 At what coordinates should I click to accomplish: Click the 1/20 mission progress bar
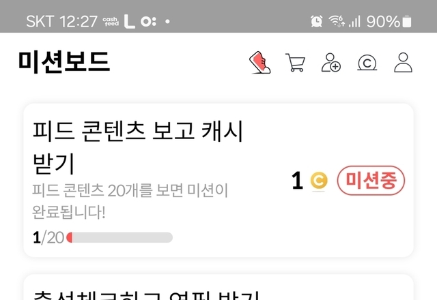[x=119, y=238]
